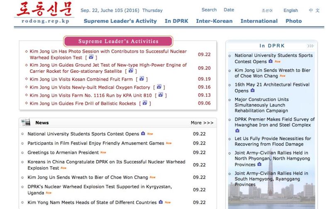
Task: Open Kim Jong Un Guides Fire Drill article
Action: (x=83, y=103)
